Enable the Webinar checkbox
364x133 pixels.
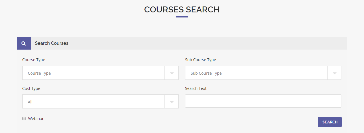point(24,118)
